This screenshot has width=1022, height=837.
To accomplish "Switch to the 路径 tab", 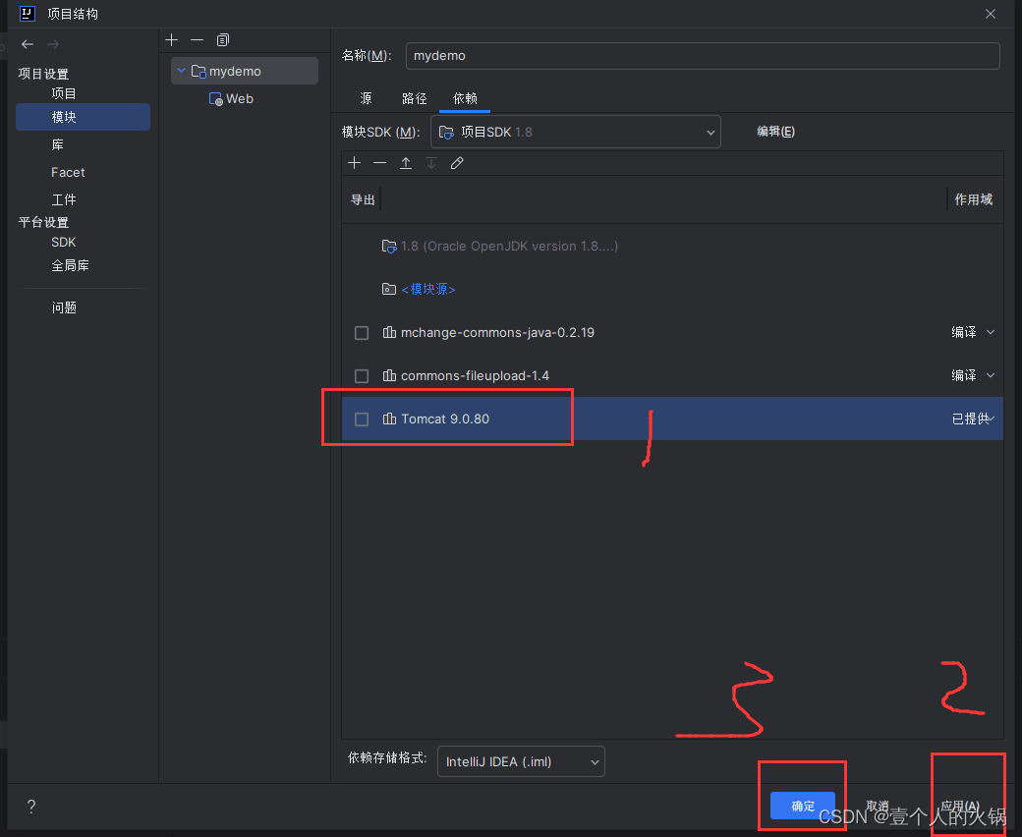I will [x=415, y=98].
